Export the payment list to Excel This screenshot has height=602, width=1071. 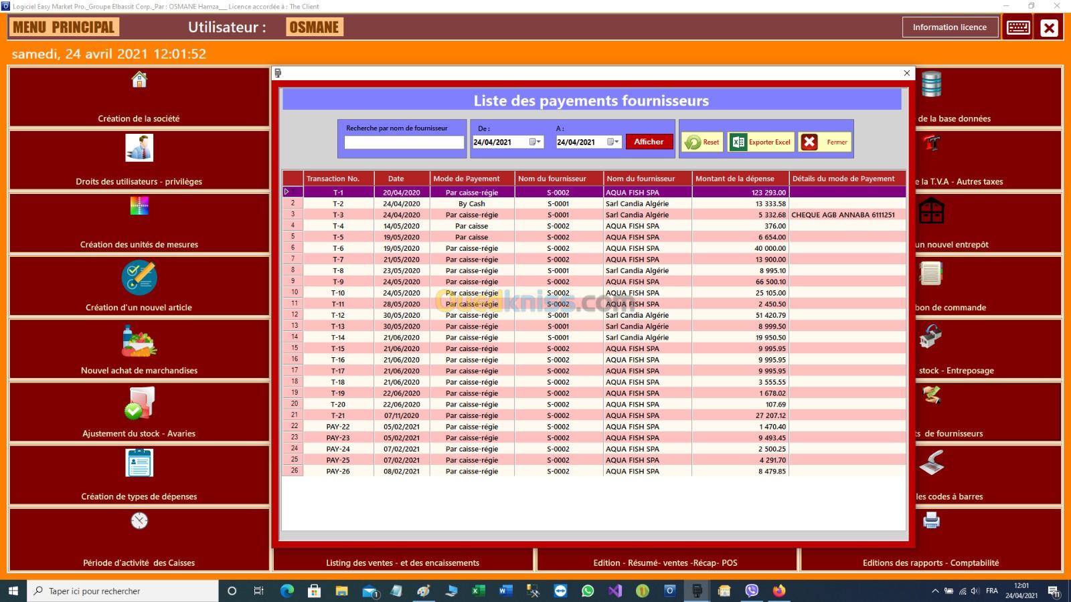761,142
